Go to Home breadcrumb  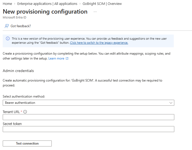7,4
